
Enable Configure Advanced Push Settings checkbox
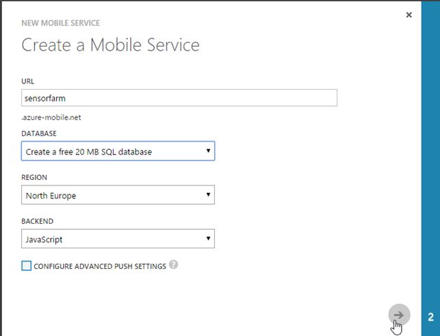27,266
